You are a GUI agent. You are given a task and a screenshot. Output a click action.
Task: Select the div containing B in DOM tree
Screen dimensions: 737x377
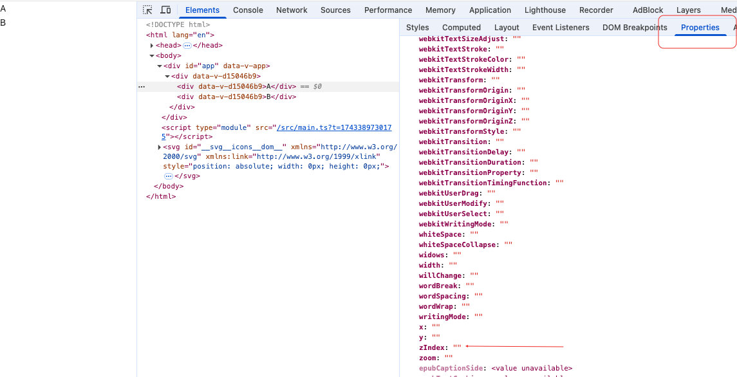pyautogui.click(x=236, y=97)
